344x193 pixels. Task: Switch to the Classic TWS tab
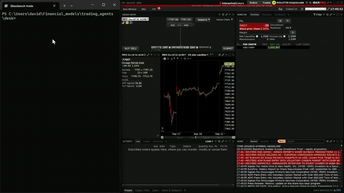pos(142,190)
